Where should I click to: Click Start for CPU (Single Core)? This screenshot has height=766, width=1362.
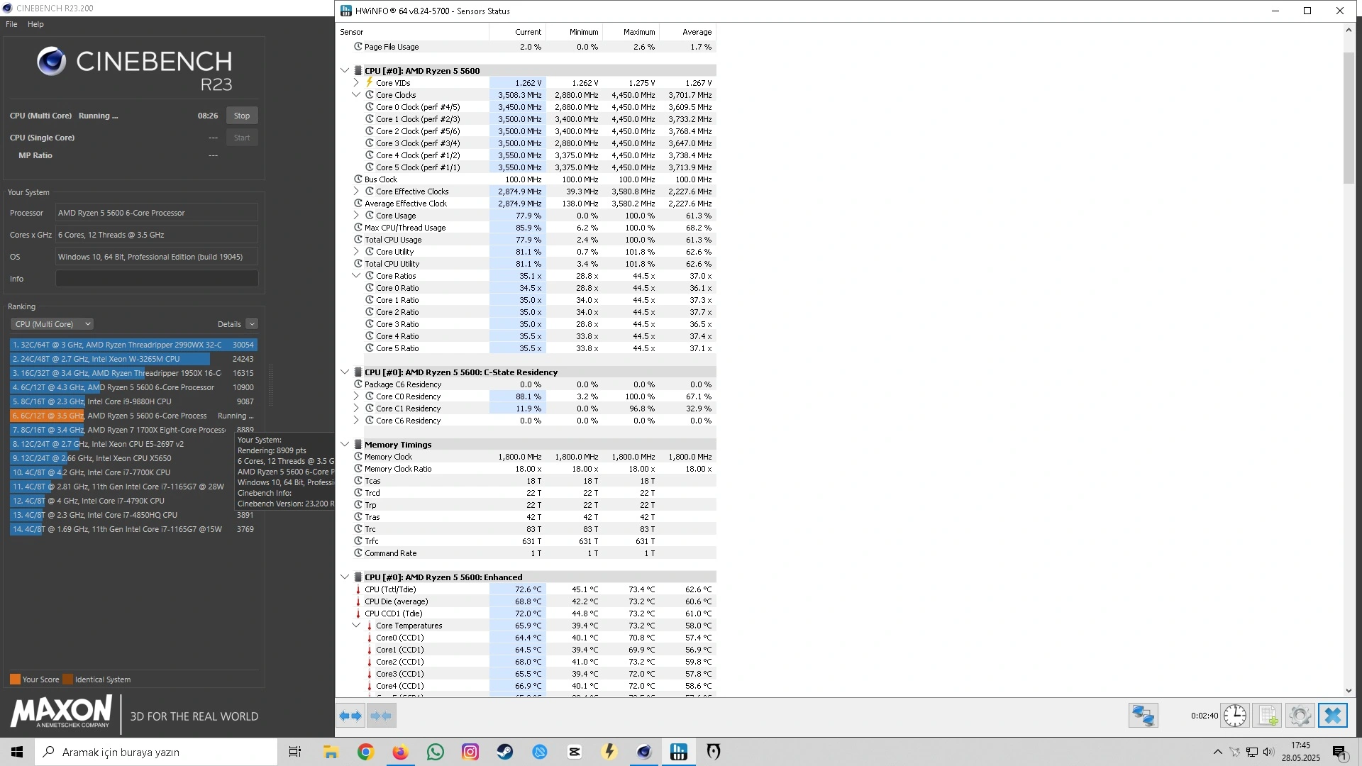point(242,138)
